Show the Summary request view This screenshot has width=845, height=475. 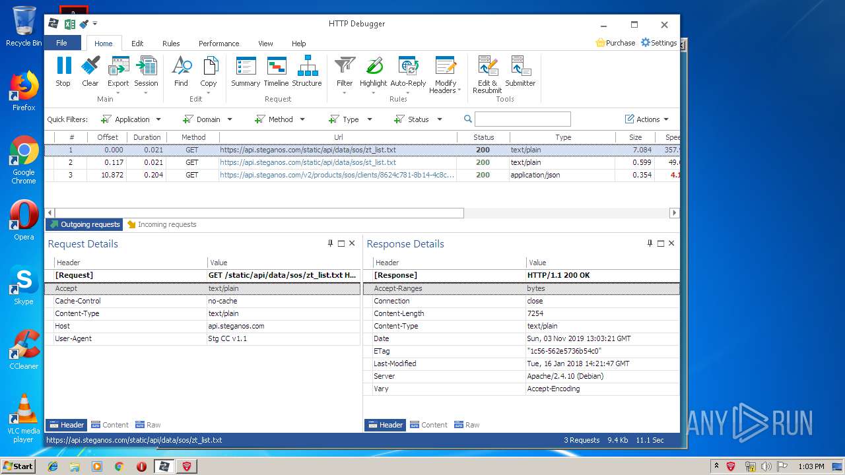pos(246,71)
